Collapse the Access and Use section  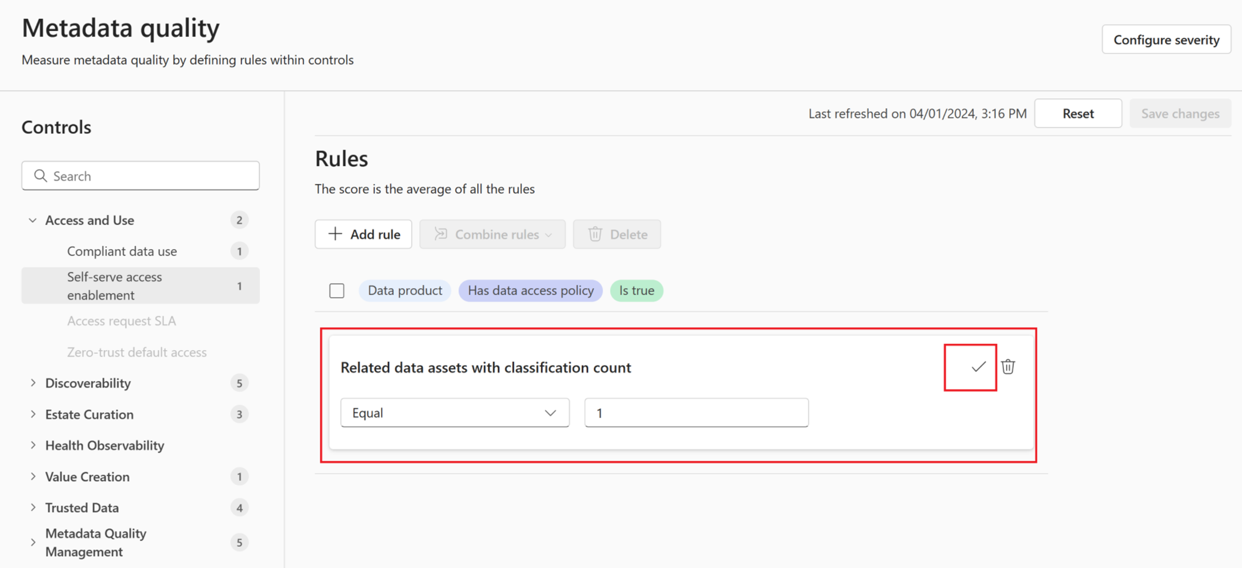click(x=32, y=220)
